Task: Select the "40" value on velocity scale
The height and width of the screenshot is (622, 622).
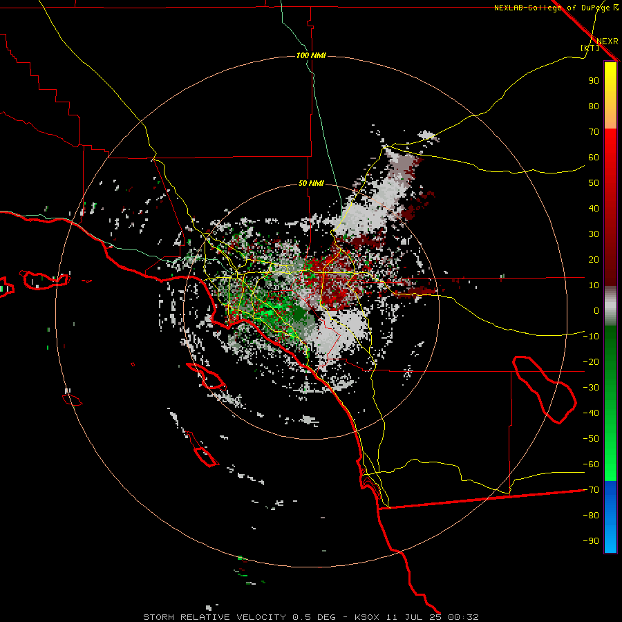Action: pos(594,208)
